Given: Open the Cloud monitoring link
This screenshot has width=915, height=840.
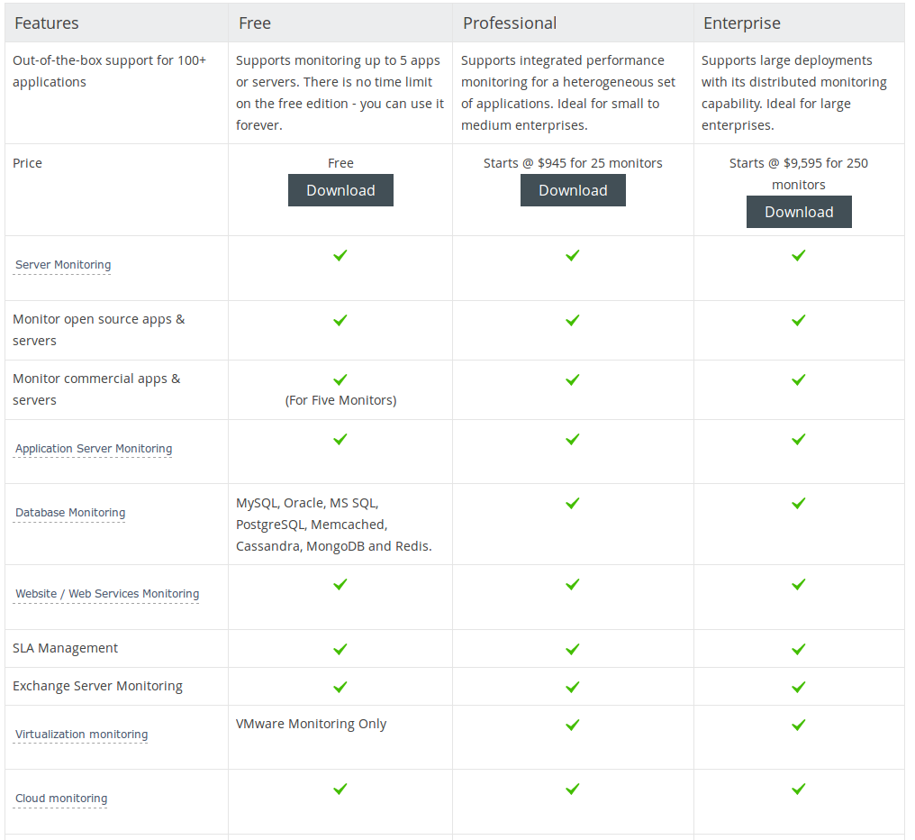Looking at the screenshot, I should pos(60,798).
